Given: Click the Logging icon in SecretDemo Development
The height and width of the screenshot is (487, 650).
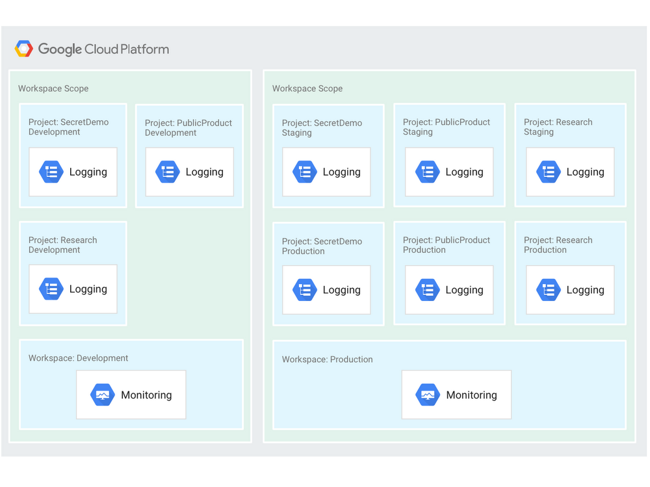Looking at the screenshot, I should [51, 172].
